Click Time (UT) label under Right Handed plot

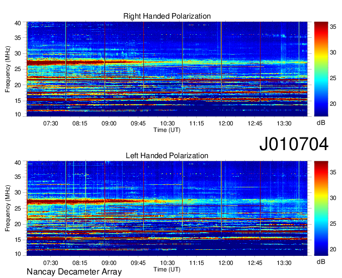[x=167, y=130]
